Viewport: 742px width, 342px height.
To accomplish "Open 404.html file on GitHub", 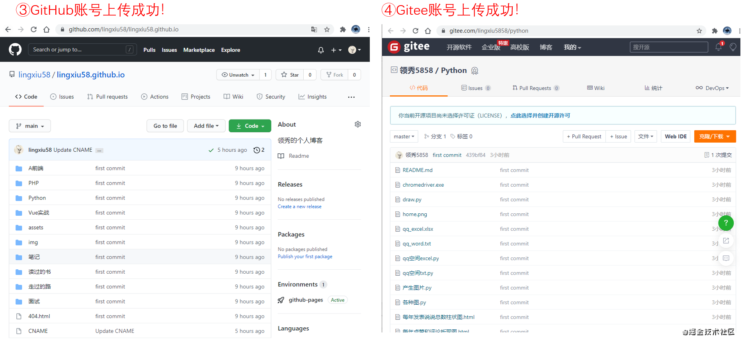I will click(39, 316).
